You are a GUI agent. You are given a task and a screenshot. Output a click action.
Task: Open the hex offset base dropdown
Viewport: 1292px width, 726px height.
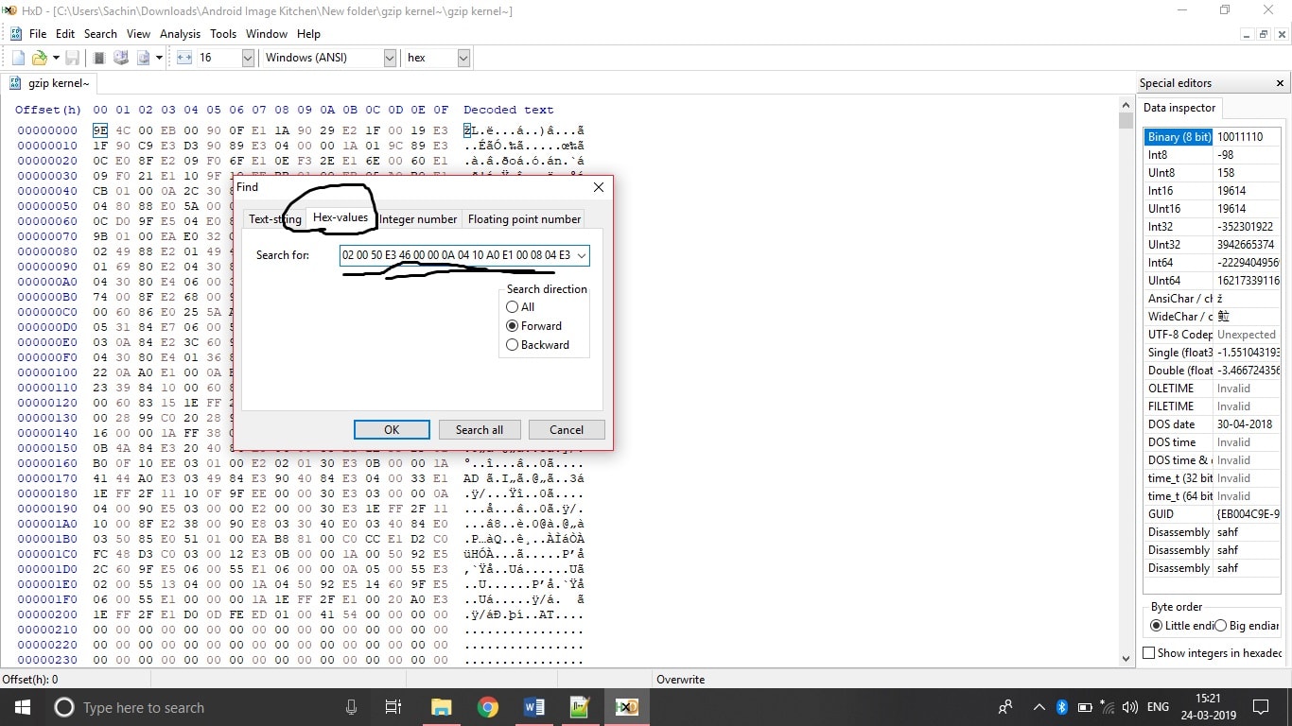pyautogui.click(x=463, y=58)
